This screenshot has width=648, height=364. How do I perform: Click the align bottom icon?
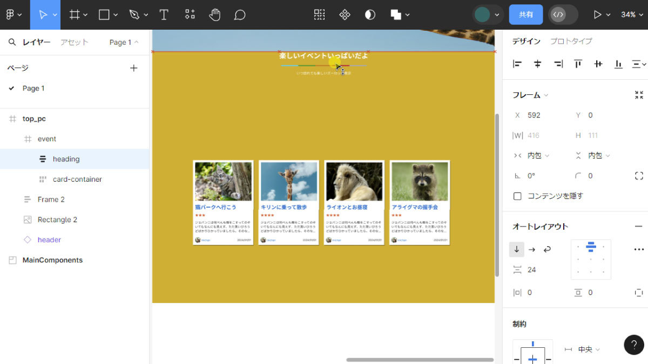click(x=618, y=64)
